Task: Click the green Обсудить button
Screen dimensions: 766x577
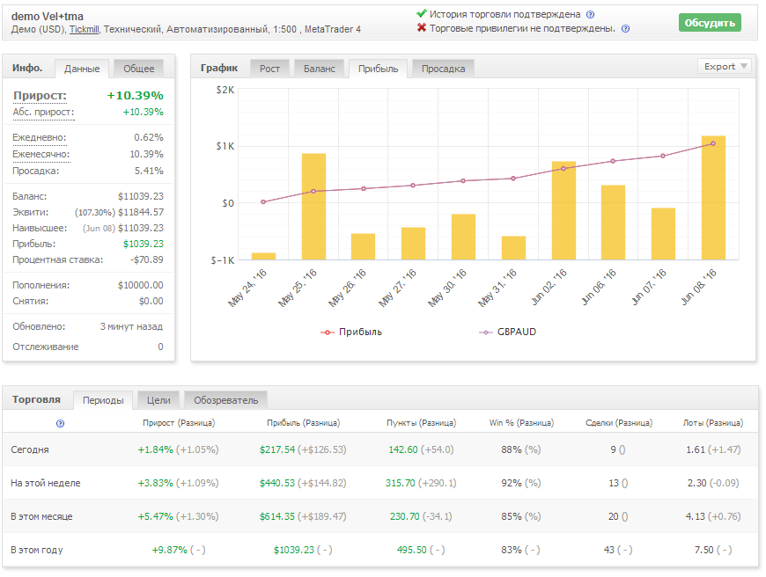Action: (x=710, y=23)
